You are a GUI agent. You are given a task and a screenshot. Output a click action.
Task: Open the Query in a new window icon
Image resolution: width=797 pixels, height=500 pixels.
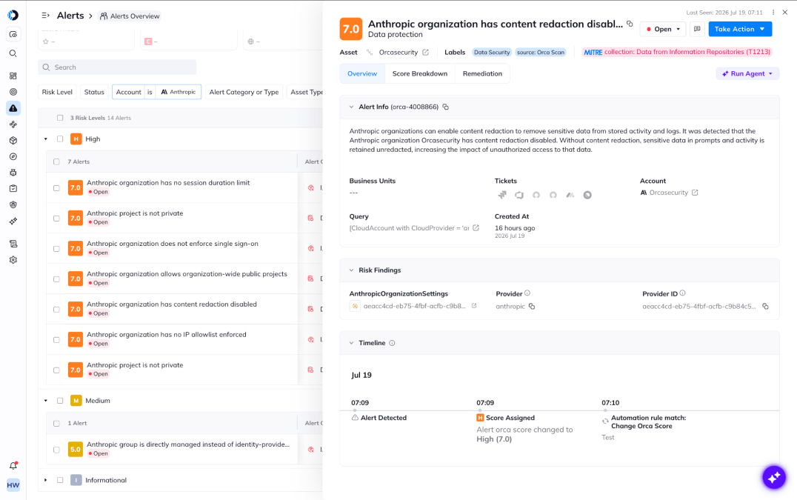tap(476, 227)
